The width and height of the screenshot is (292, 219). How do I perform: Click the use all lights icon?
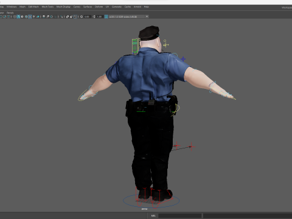pyautogui.click(x=34, y=16)
